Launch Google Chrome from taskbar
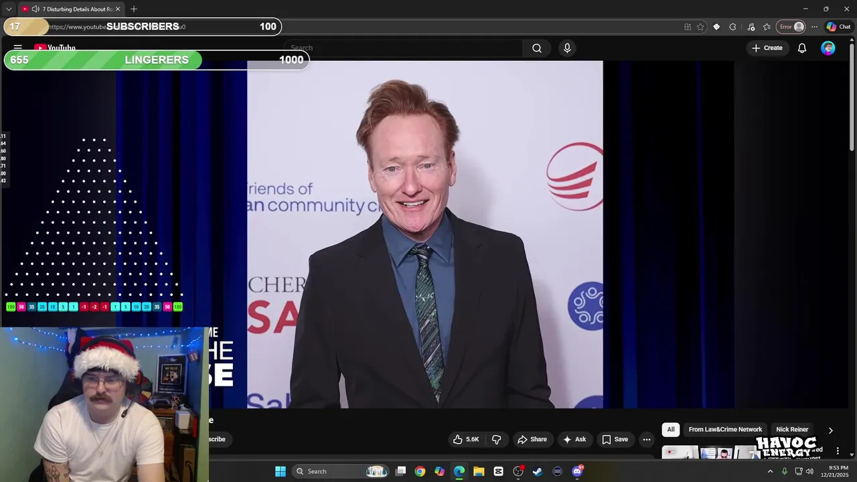 click(x=420, y=471)
